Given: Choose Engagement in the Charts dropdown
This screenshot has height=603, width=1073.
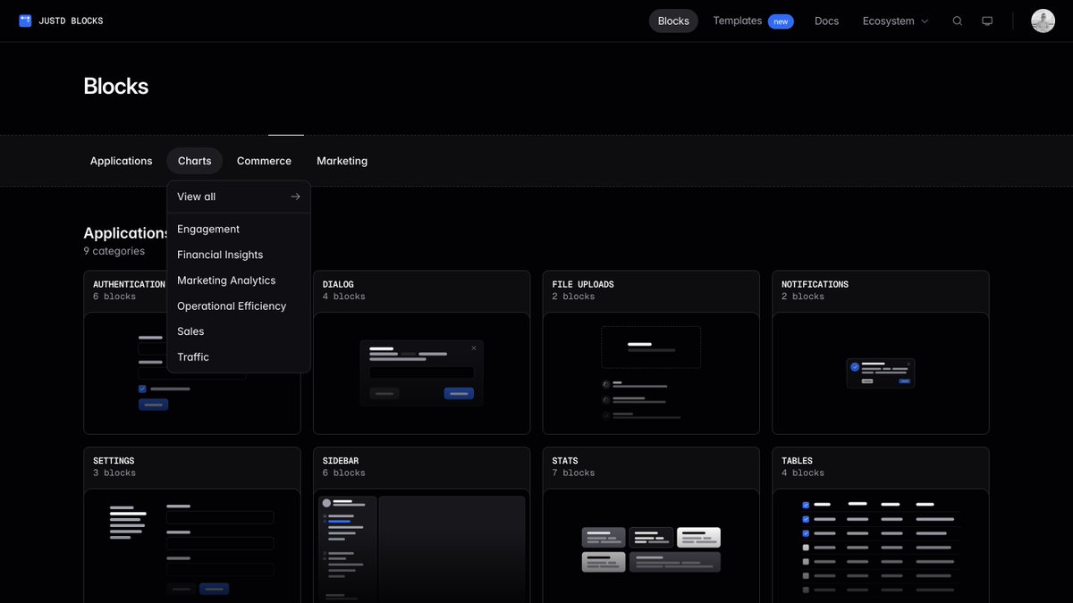Looking at the screenshot, I should 208,229.
